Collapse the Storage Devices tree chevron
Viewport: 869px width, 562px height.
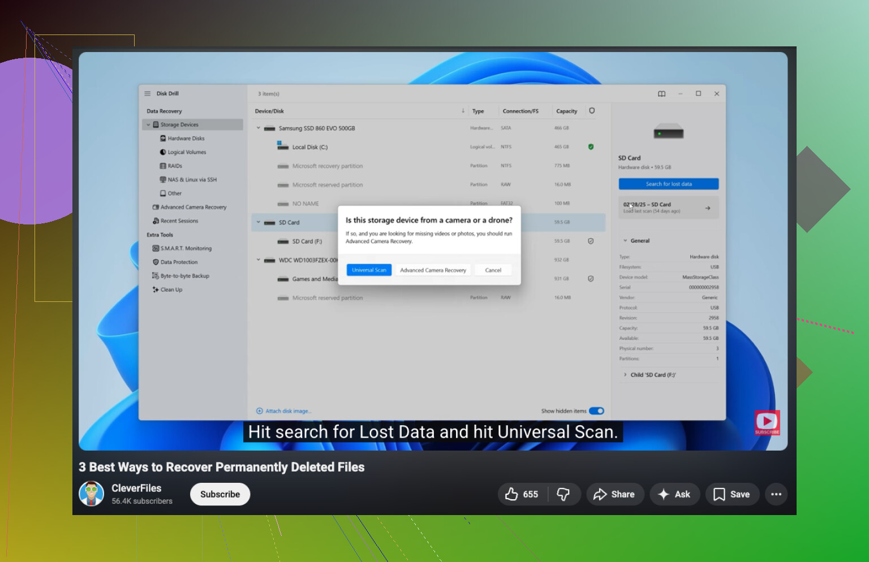point(148,125)
